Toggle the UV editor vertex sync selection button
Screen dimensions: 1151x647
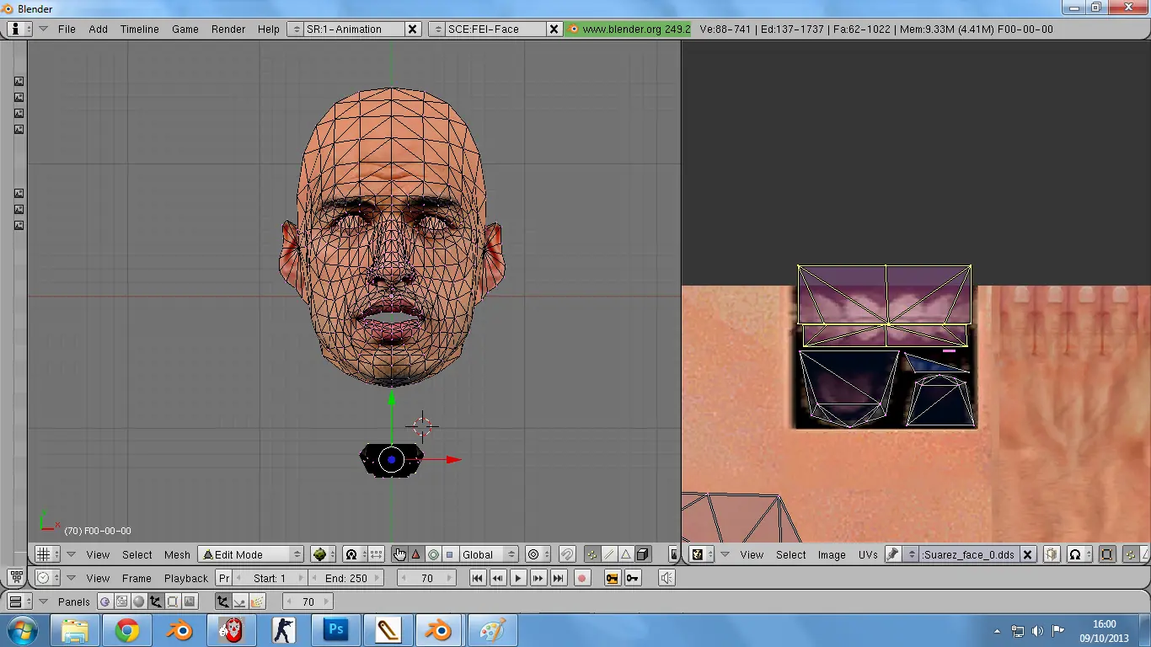click(x=1132, y=554)
